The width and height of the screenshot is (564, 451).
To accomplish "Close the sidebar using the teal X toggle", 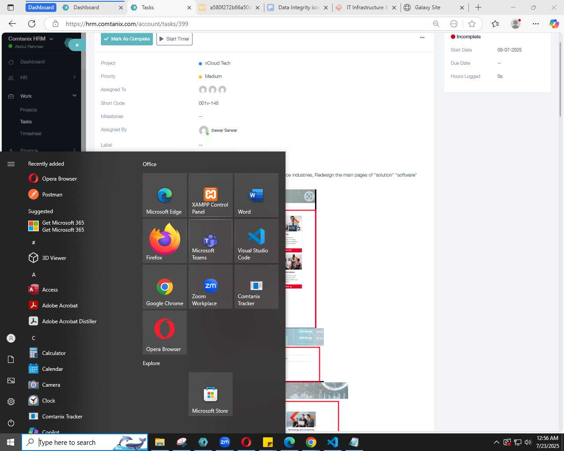I will [x=77, y=45].
